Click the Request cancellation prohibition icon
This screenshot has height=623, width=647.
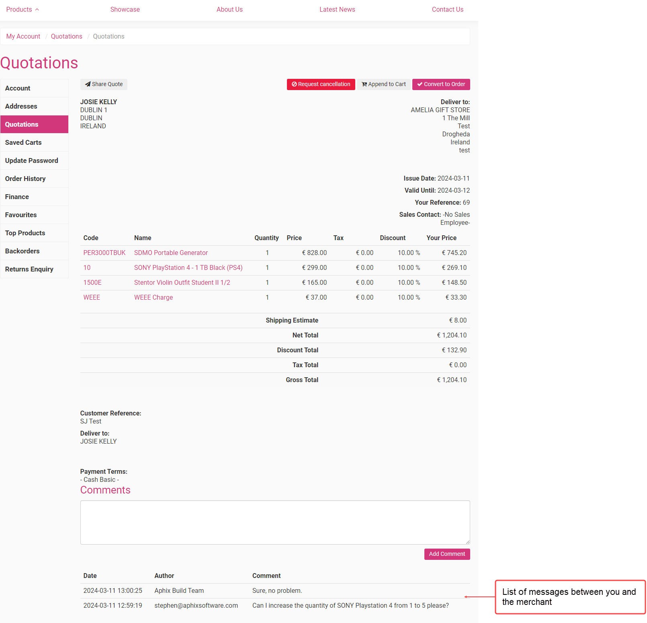tap(295, 84)
